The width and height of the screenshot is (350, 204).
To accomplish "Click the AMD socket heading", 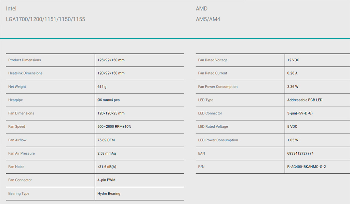I will (202, 9).
